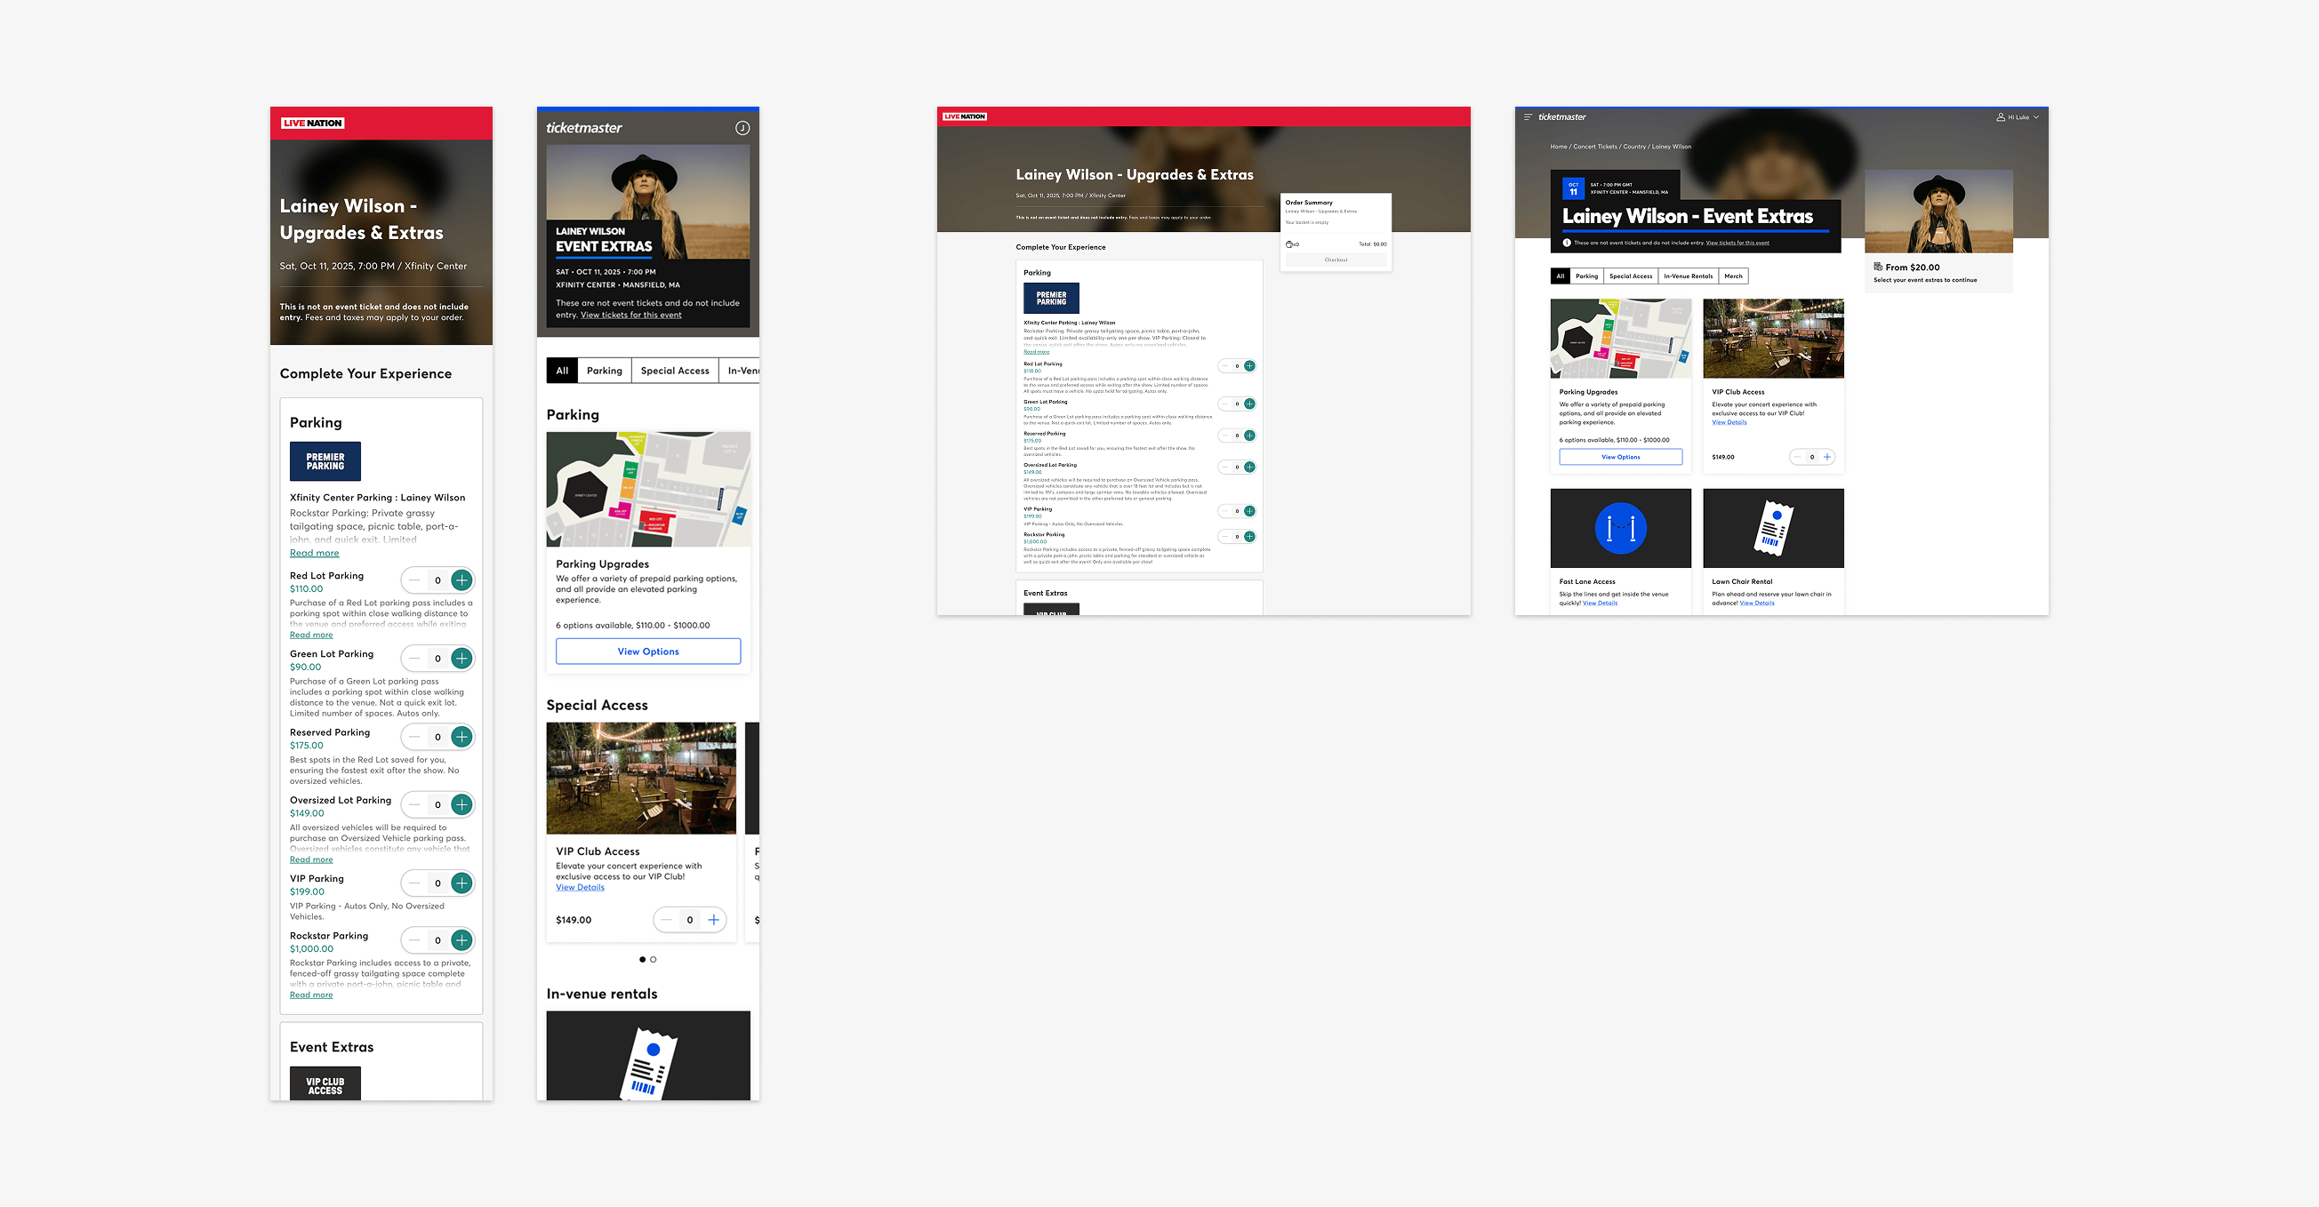The height and width of the screenshot is (1207, 2319).
Task: Open the In-venue rentals ticket image, Ticketmaster mobile
Action: (648, 1055)
